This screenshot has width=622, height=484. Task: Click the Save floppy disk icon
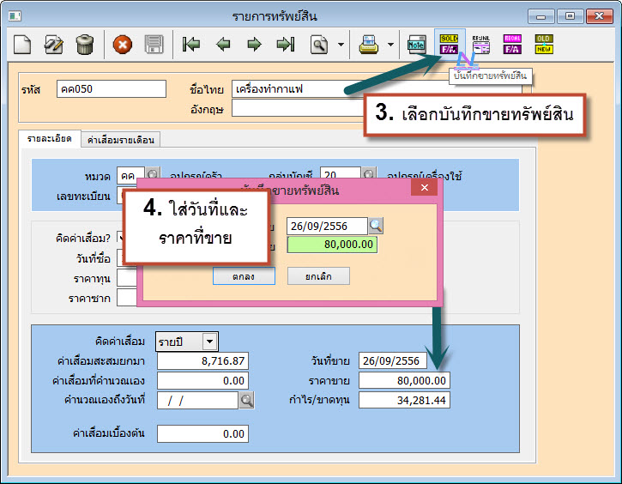click(154, 44)
